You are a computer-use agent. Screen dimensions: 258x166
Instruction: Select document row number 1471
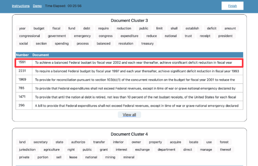(129, 97)
